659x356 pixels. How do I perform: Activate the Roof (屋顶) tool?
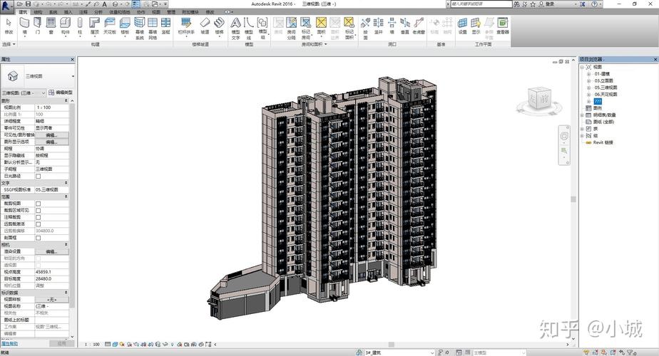tap(95, 26)
